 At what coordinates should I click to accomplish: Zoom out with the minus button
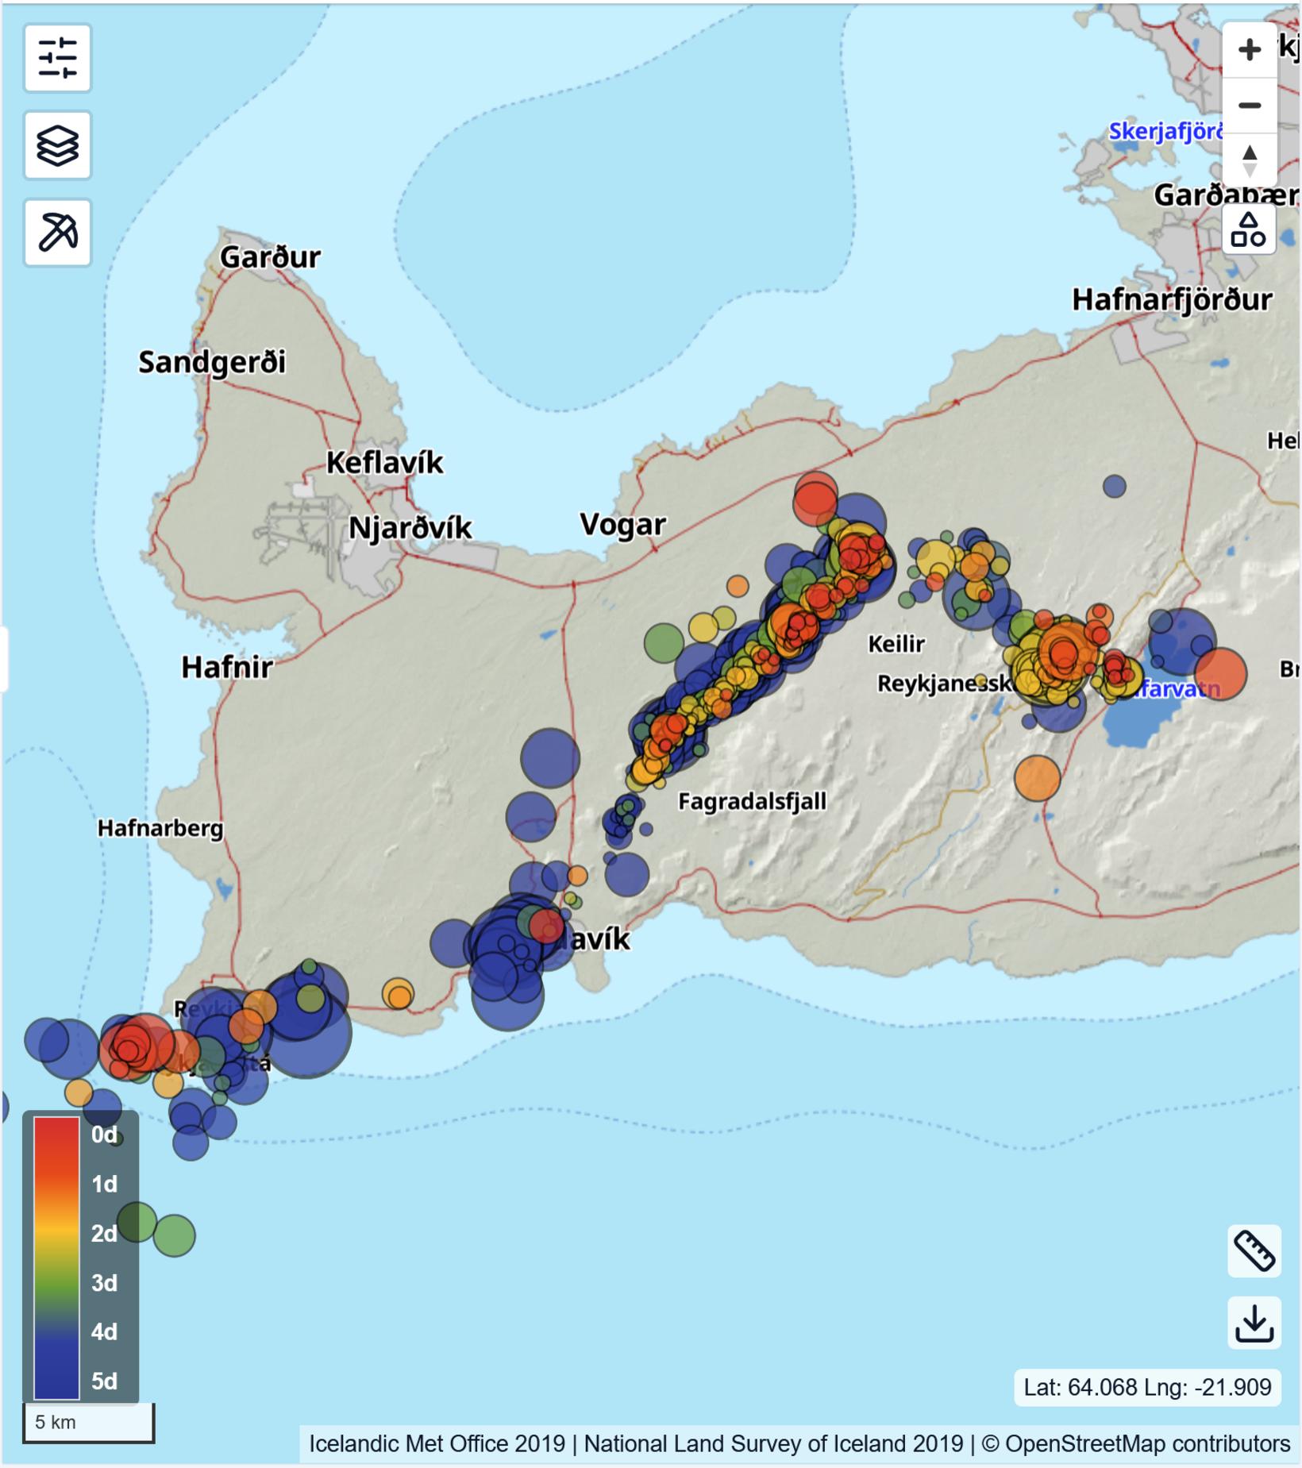click(x=1250, y=105)
